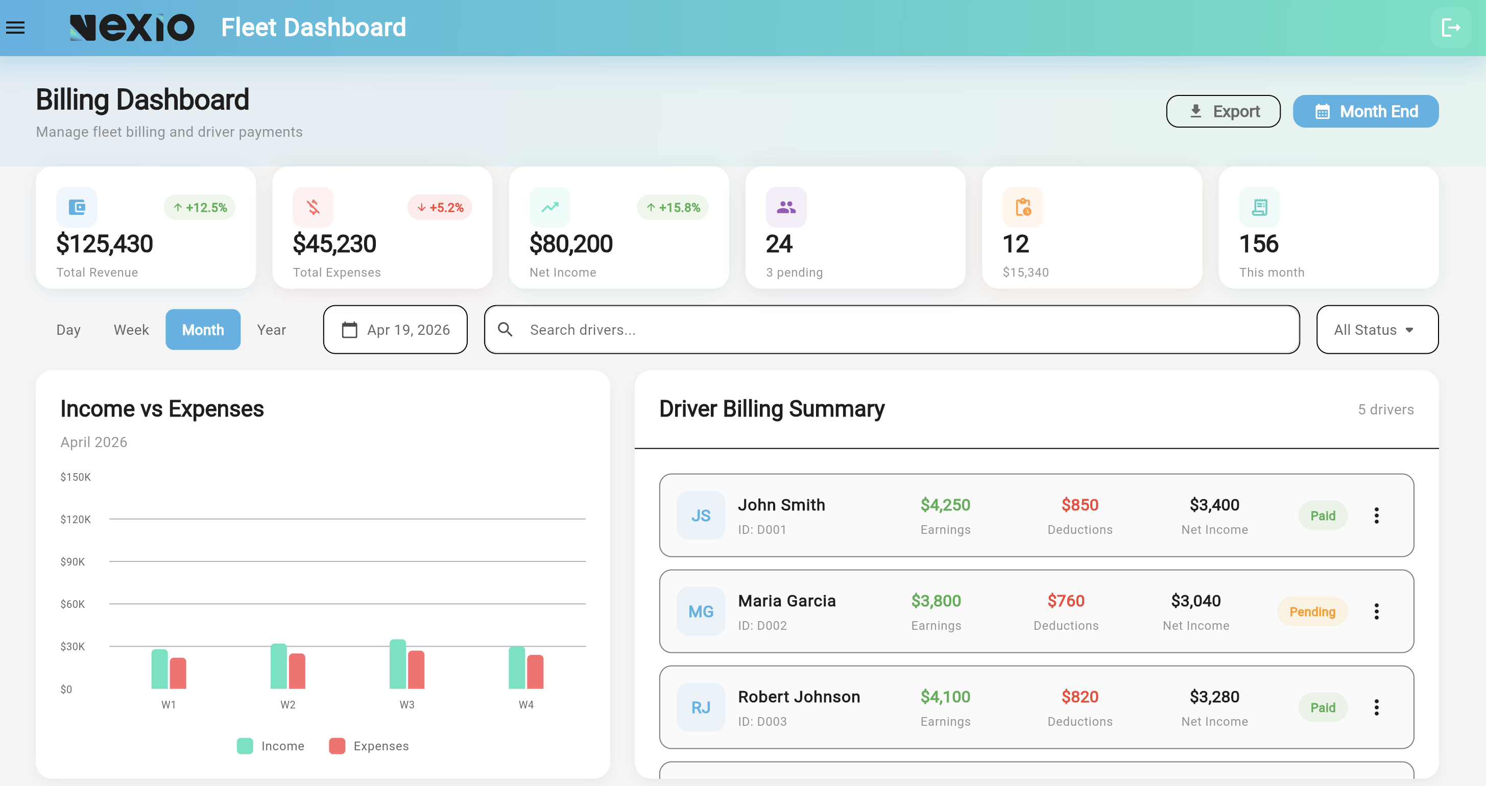Click the John Smith driver name

point(781,505)
